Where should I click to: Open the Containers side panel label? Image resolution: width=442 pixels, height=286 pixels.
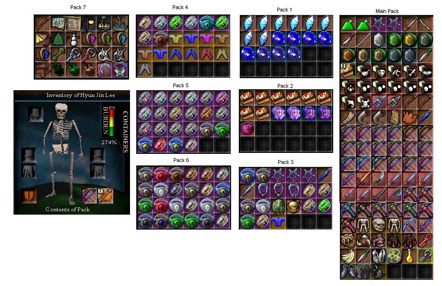click(x=125, y=132)
